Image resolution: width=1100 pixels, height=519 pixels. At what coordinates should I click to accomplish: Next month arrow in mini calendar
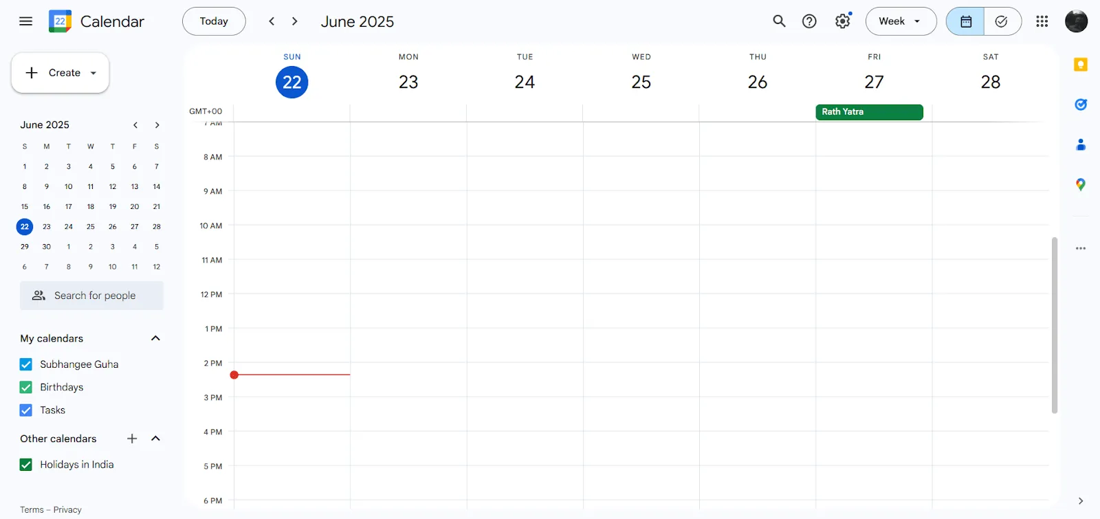tap(157, 125)
